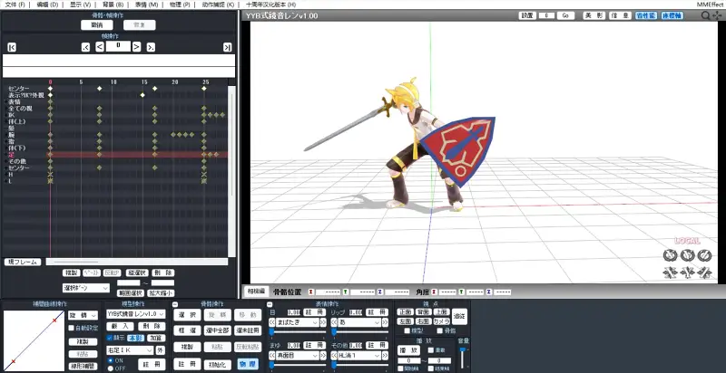
Task: Expand the 足 row in timeline tree
Action: 5,155
